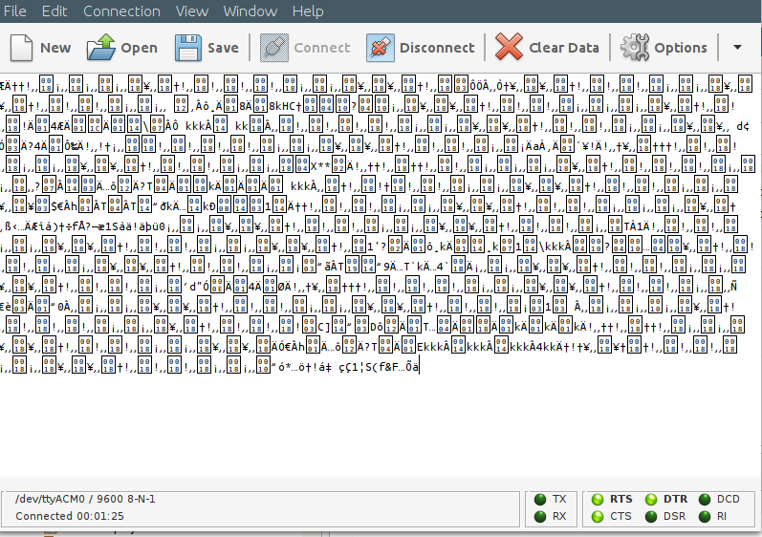Toggle the DTR signal line

(x=651, y=499)
